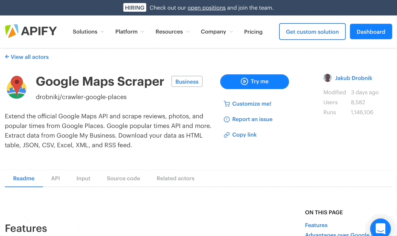The image size is (397, 236).
Task: Open the Pricing page
Action: [x=253, y=32]
